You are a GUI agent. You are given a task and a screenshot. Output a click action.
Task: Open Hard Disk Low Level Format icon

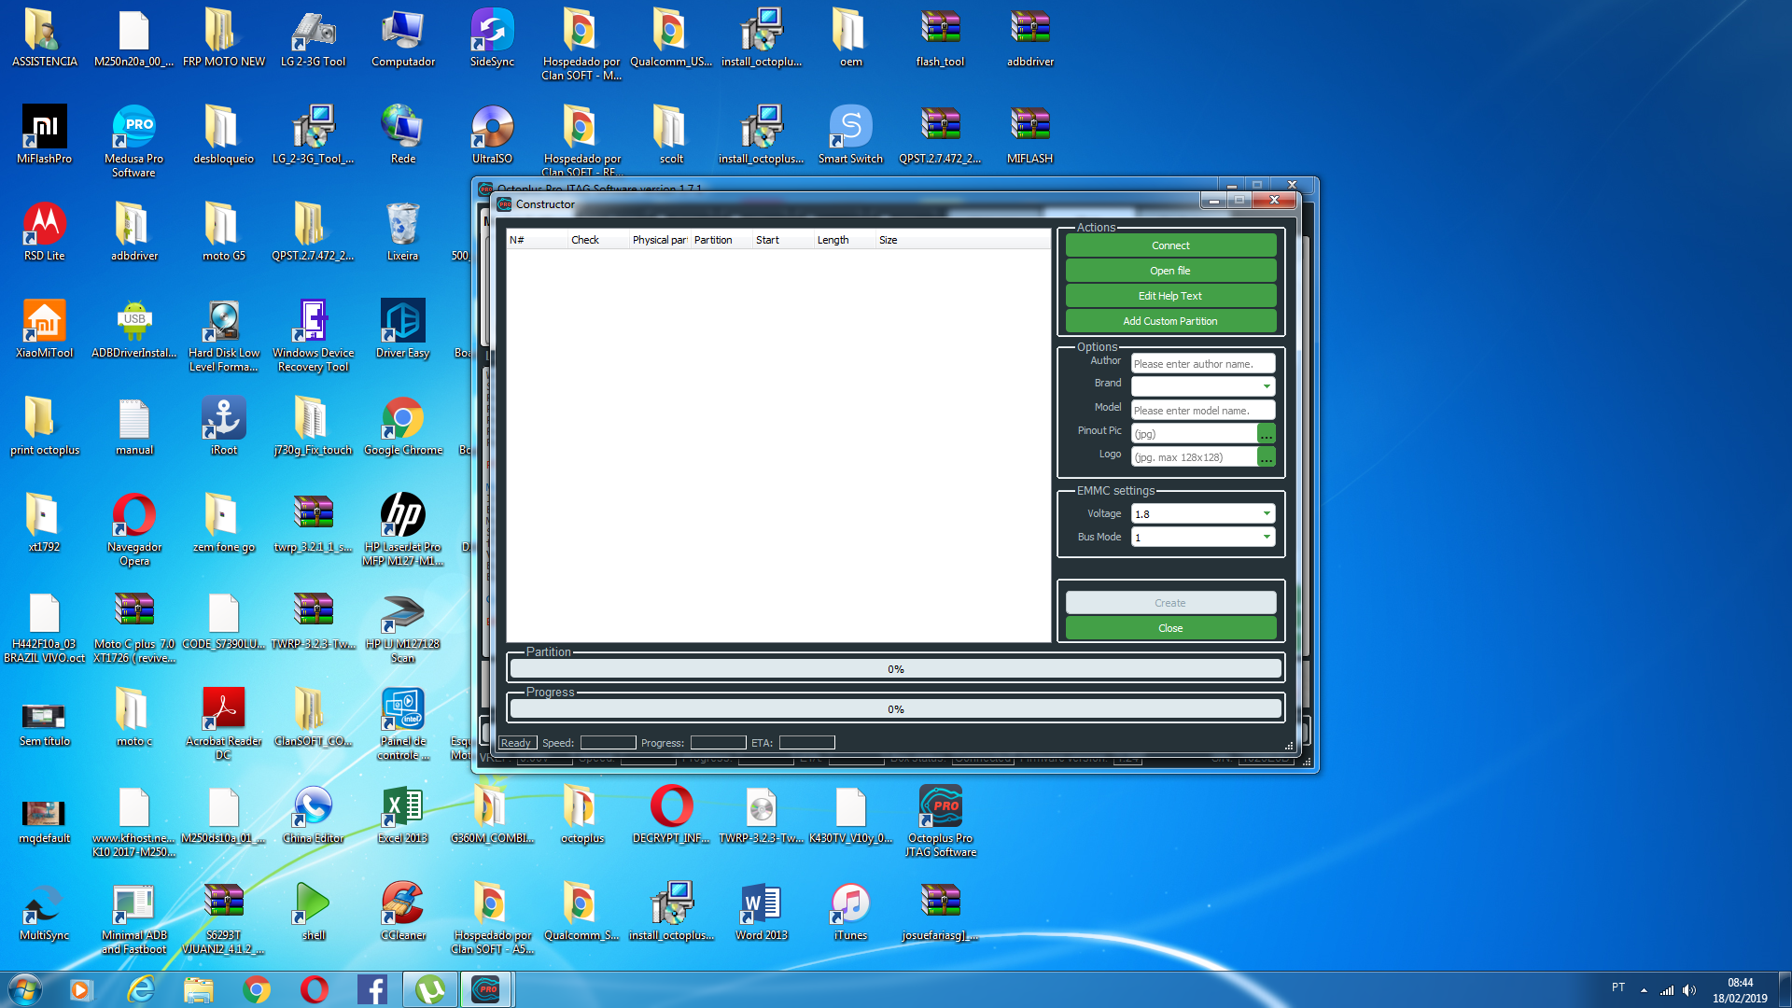(x=223, y=336)
